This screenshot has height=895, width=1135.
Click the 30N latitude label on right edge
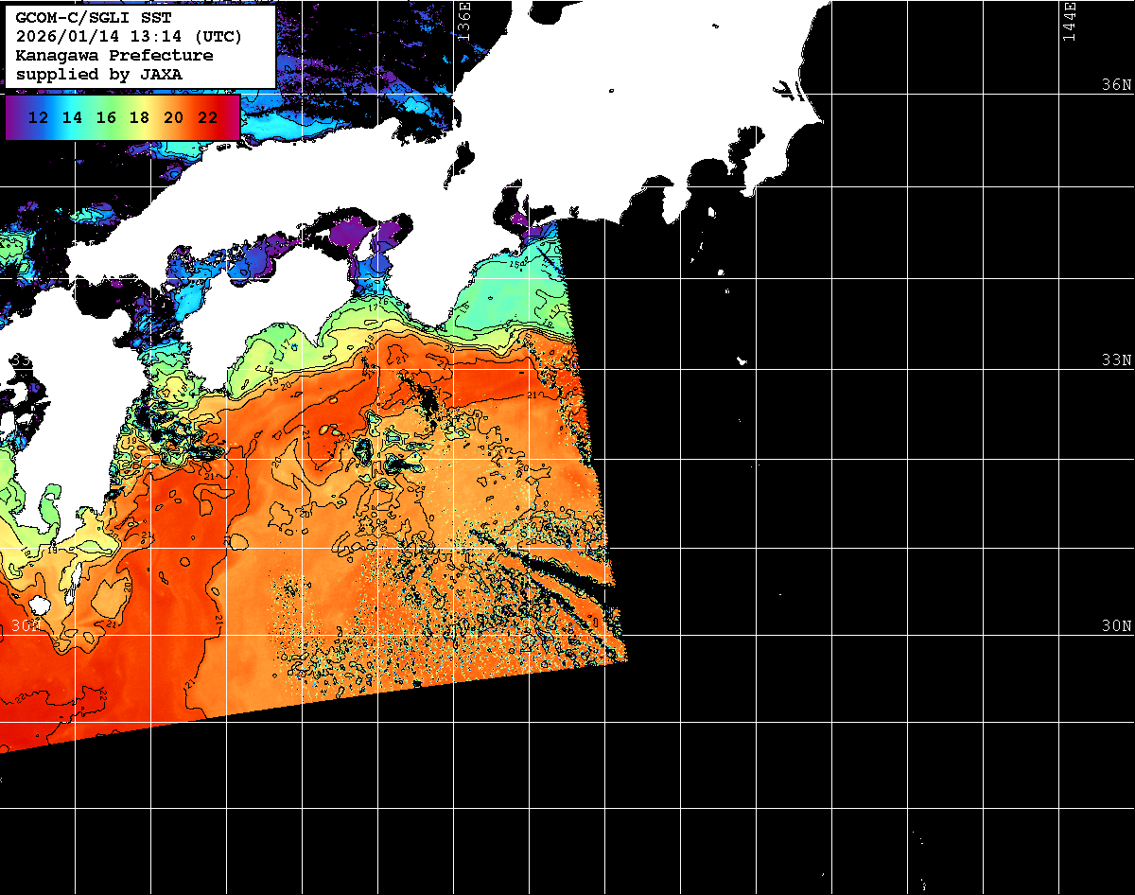pos(1116,626)
